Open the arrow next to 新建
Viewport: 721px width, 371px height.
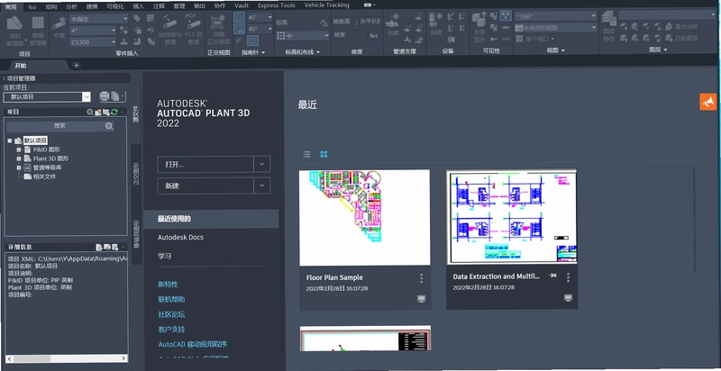[x=261, y=185]
